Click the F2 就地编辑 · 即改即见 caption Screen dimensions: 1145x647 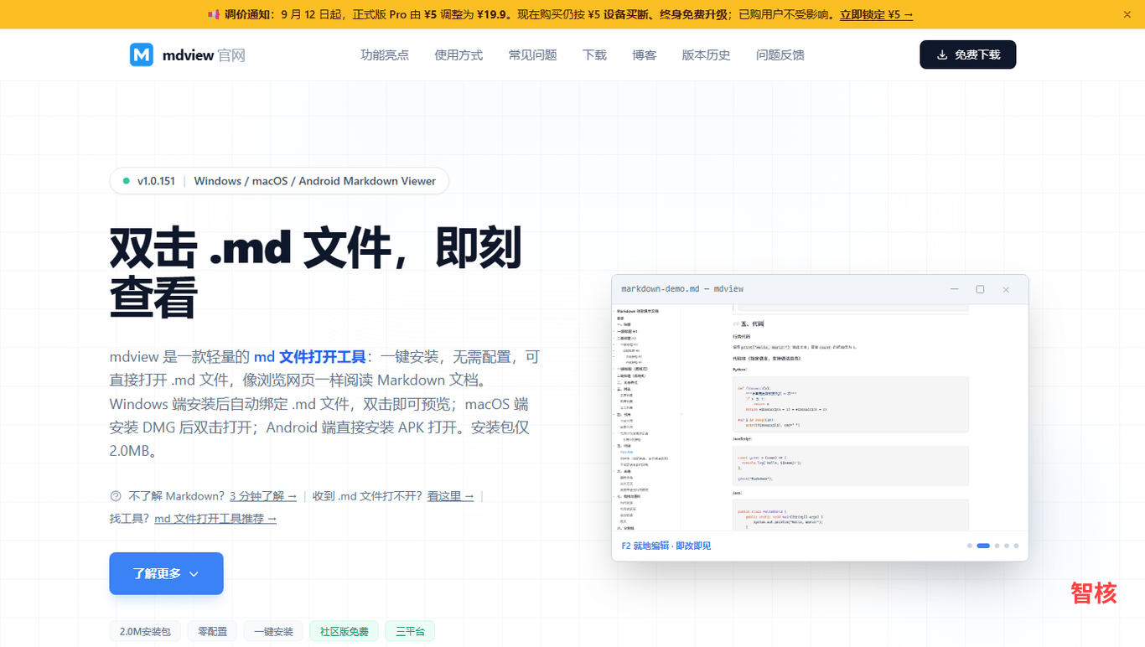point(666,546)
